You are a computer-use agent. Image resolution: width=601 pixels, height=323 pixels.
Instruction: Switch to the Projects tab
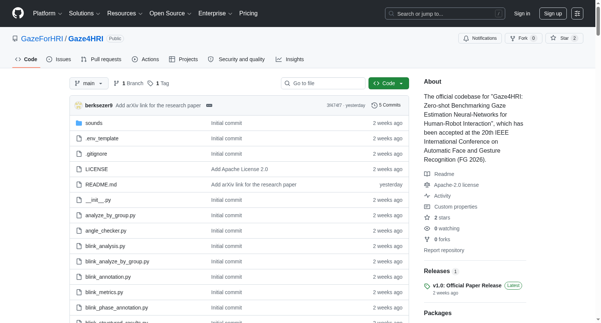click(x=183, y=59)
